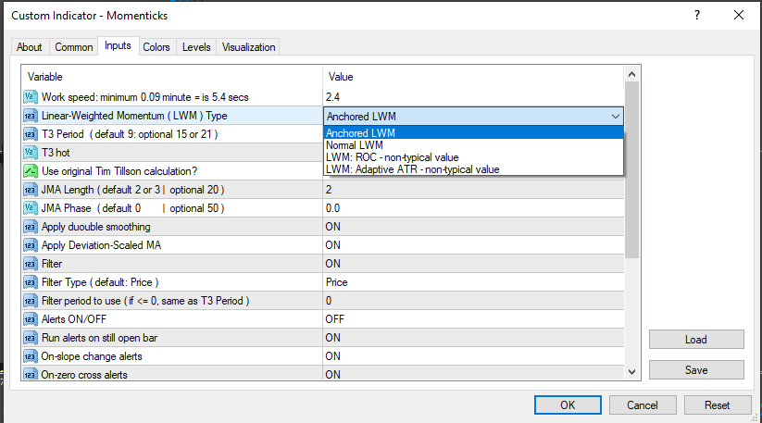Open the Visualization tab

coord(249,47)
